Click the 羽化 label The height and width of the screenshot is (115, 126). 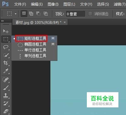point(60,14)
